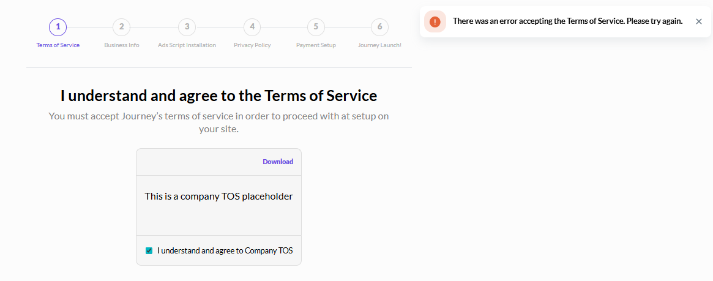This screenshot has width=713, height=281.
Task: Select the "Journey Launch!" step label
Action: pos(379,45)
